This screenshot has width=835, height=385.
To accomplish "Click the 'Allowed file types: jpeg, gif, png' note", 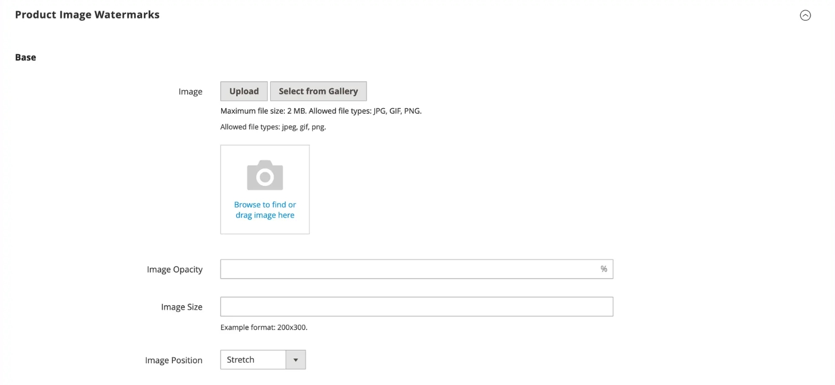I will [273, 127].
